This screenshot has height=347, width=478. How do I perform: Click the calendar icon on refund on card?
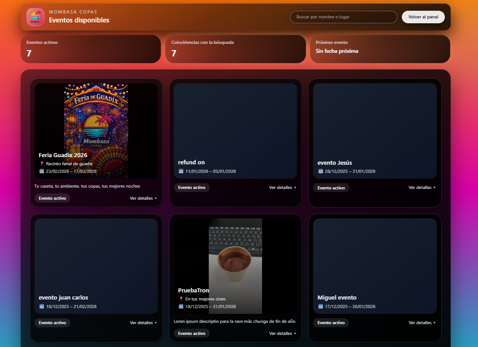pyautogui.click(x=181, y=171)
